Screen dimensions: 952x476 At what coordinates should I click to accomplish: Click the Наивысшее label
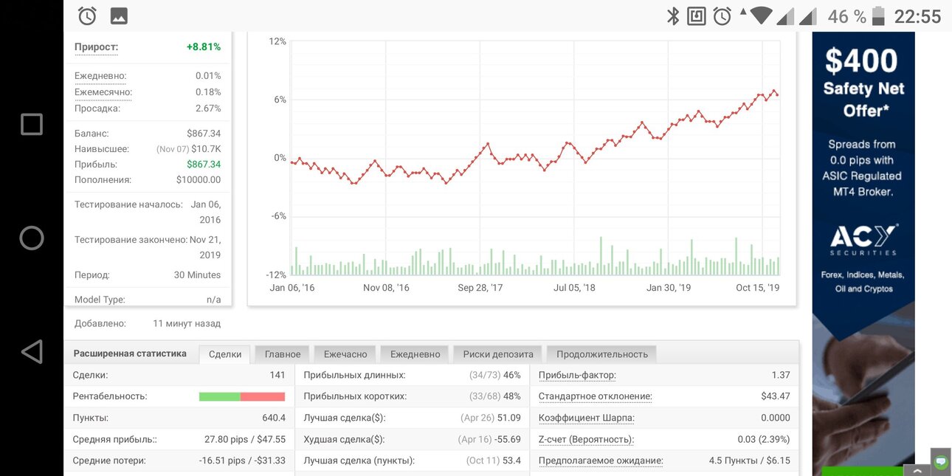(x=103, y=149)
